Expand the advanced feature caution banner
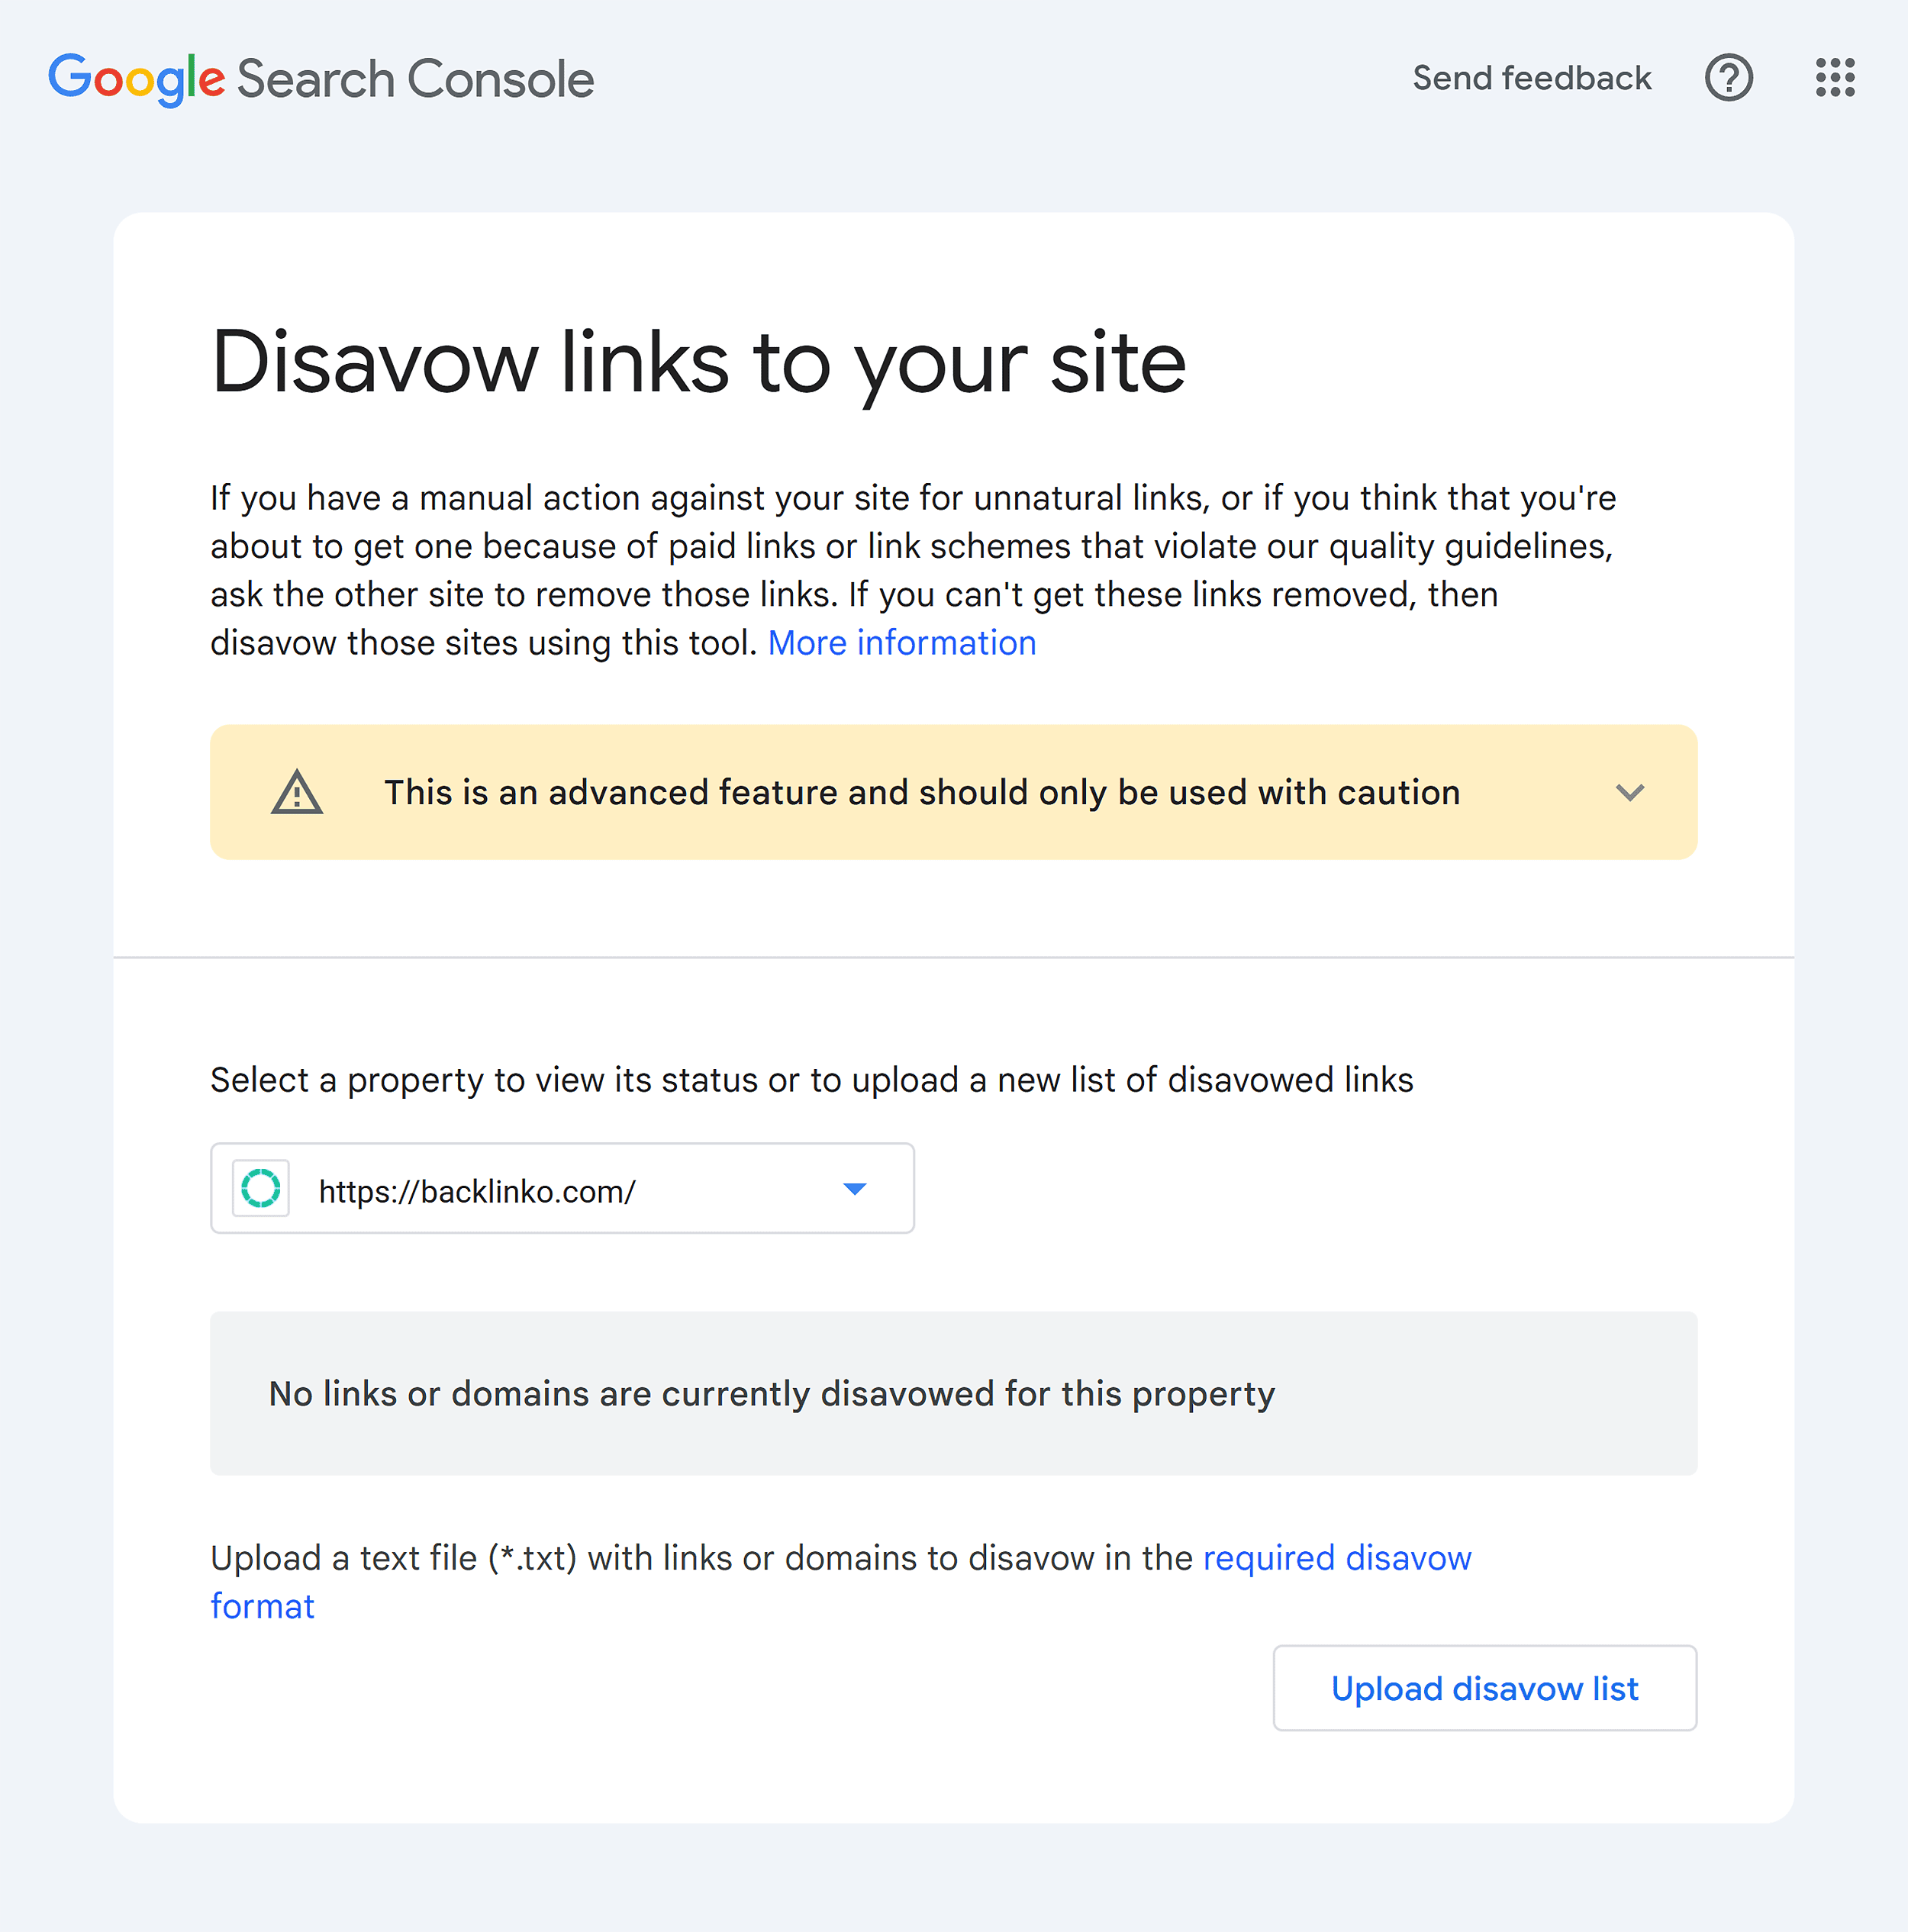Image resolution: width=1908 pixels, height=1932 pixels. [x=1630, y=793]
